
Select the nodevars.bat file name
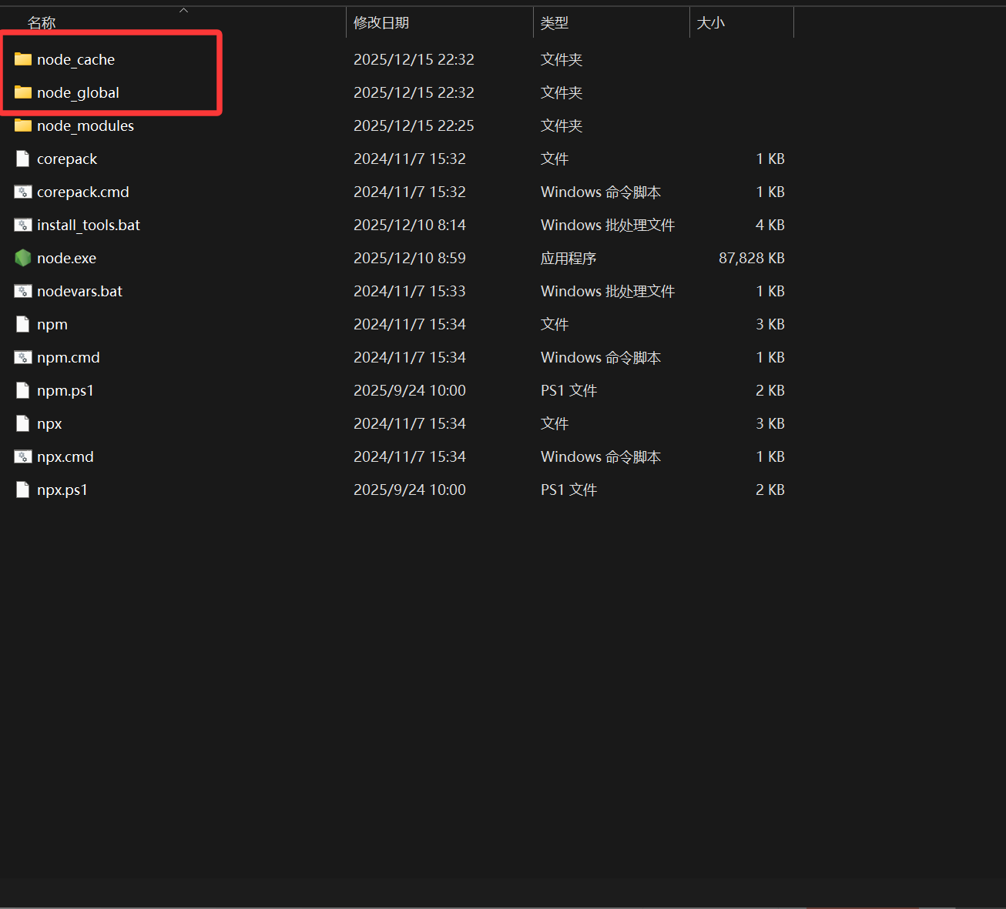[79, 291]
